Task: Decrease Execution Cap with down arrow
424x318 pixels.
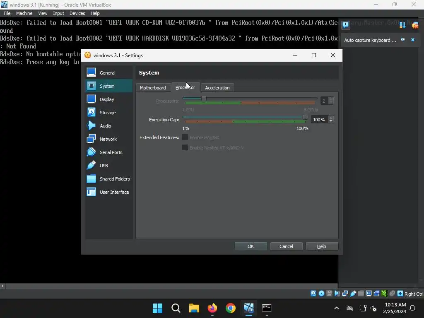Action: [331, 121]
